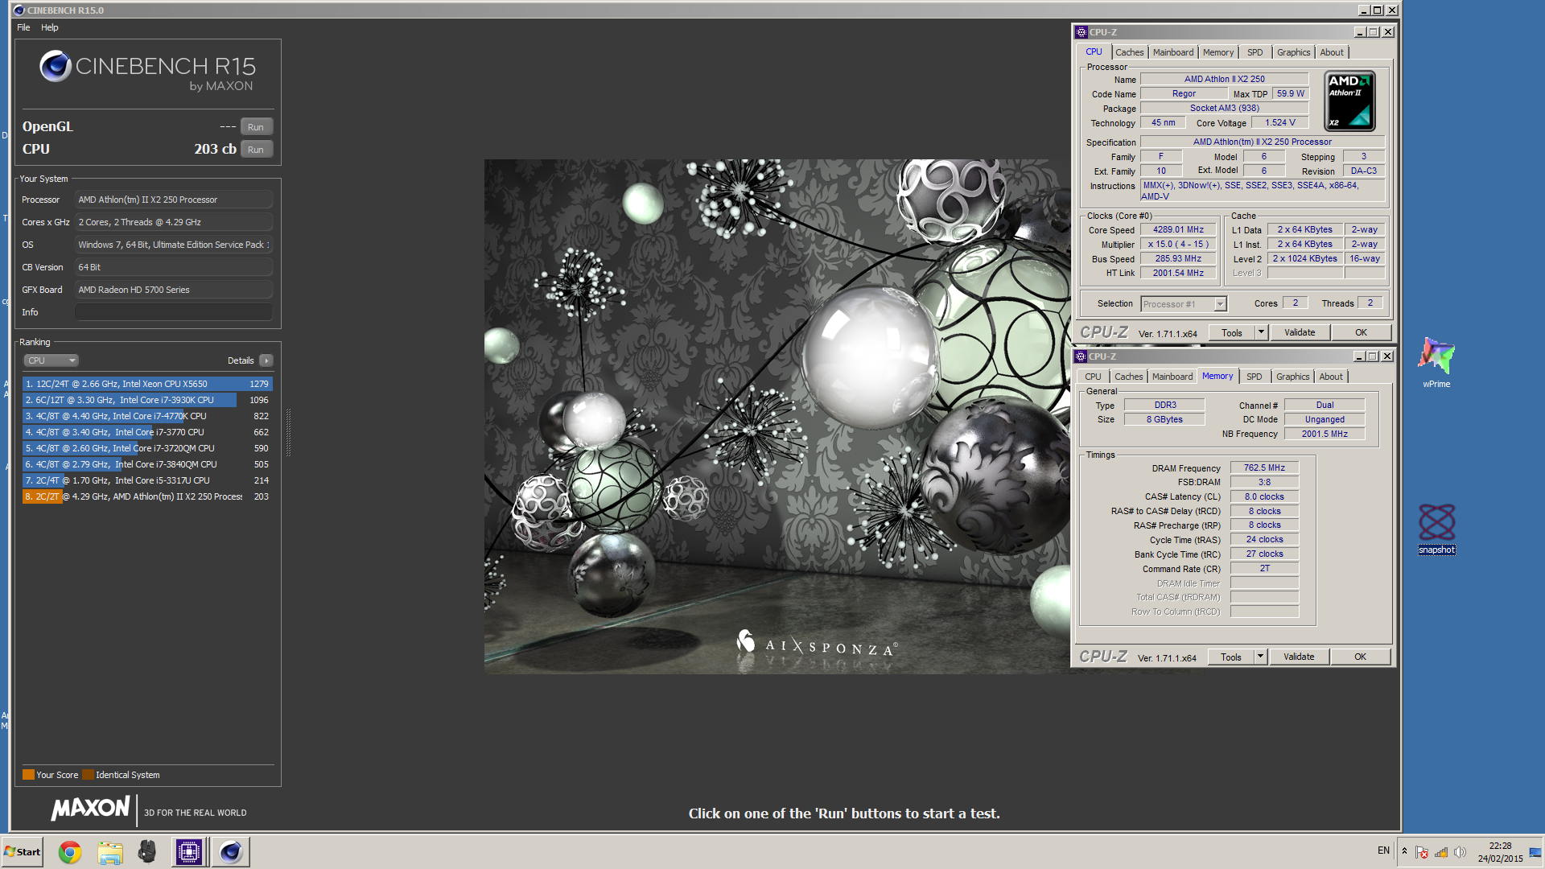Click Tools button in top CPU-Z
Viewport: 1545px width, 869px height.
[1231, 333]
